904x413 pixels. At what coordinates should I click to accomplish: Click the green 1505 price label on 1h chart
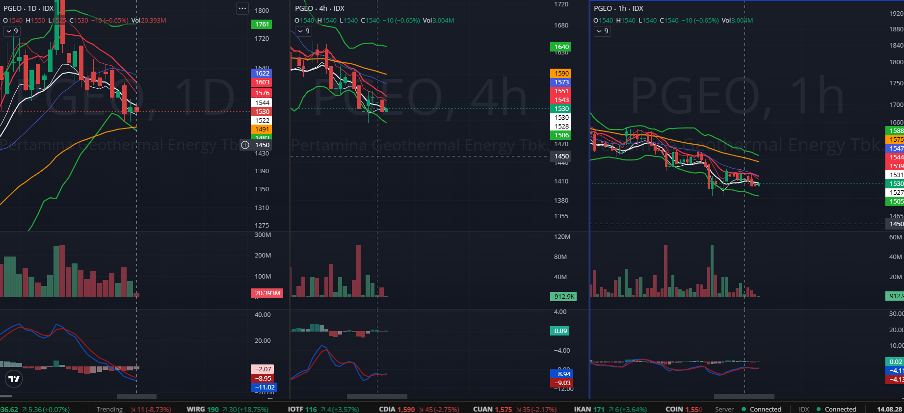(895, 201)
